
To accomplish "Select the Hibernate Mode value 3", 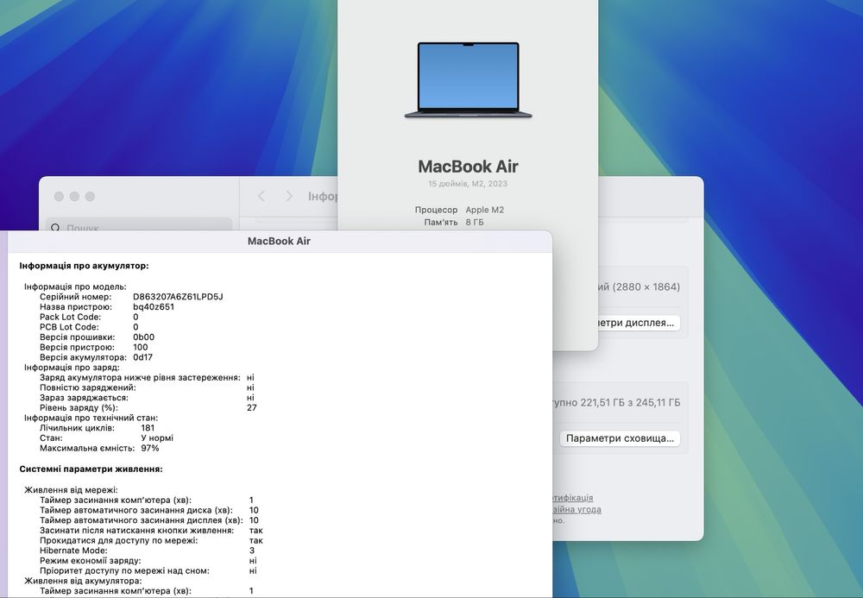I will click(x=251, y=551).
